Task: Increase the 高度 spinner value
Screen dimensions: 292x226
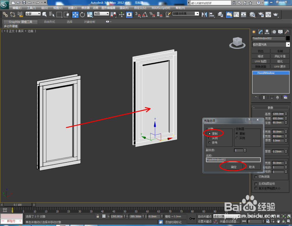Action: pyautogui.click(x=286, y=113)
